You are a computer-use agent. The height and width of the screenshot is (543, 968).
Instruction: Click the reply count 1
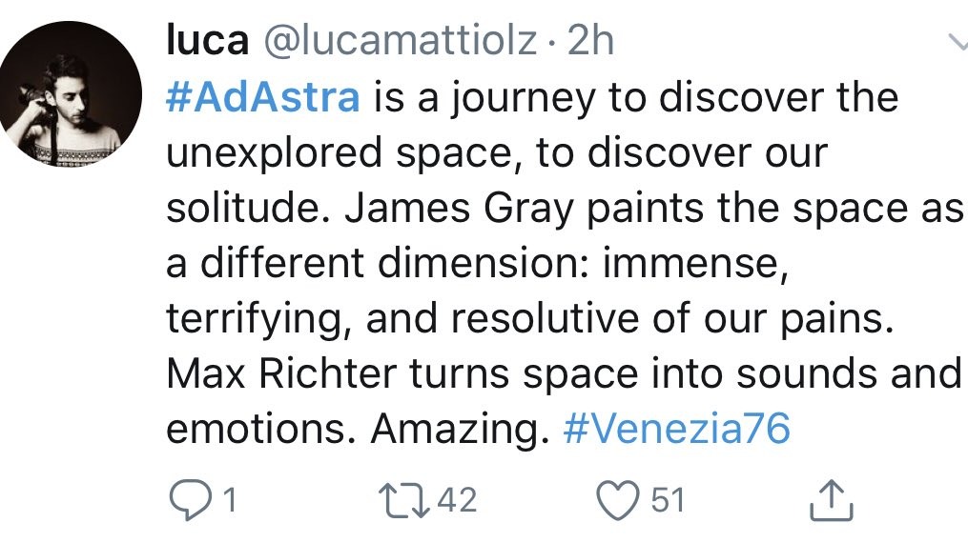tap(230, 500)
